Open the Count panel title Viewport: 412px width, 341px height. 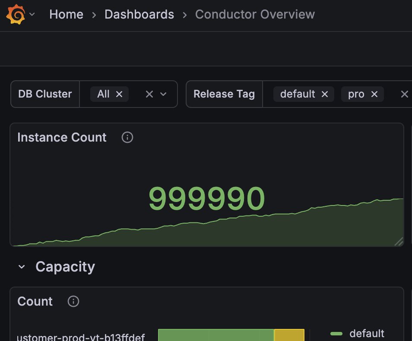click(35, 301)
